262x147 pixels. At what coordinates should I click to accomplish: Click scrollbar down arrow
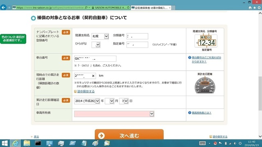point(260,136)
